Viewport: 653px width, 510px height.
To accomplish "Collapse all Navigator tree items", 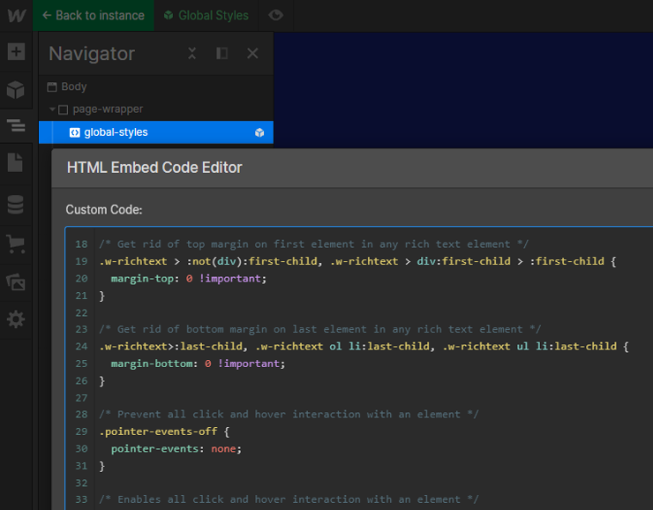I will tap(192, 54).
